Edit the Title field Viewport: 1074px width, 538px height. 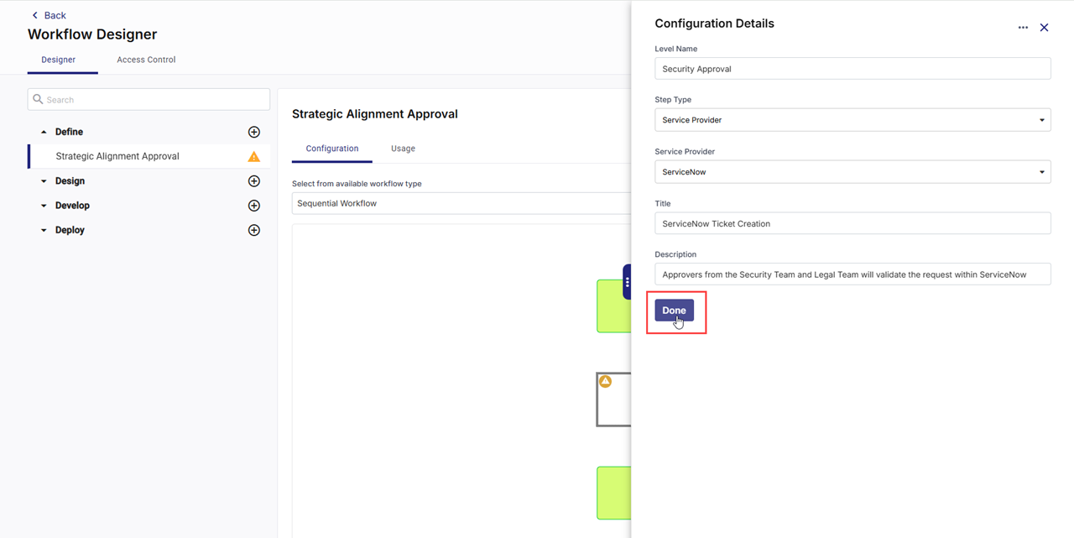pos(852,223)
